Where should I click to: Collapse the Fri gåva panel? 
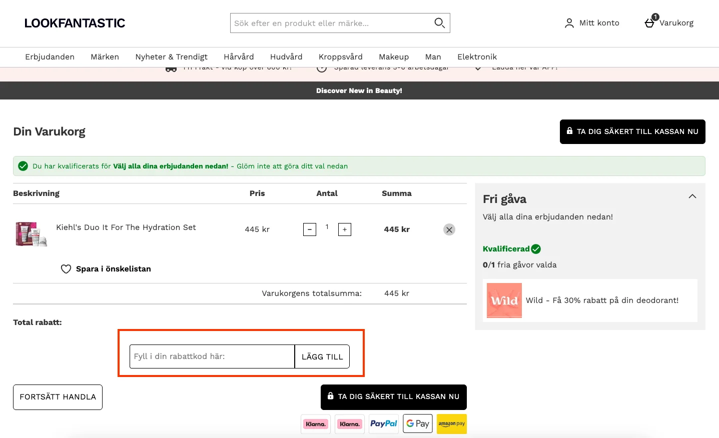692,196
